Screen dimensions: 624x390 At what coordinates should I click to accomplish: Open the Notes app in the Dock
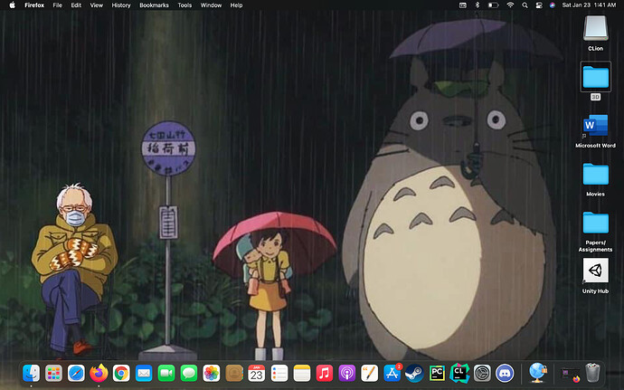tap(302, 374)
